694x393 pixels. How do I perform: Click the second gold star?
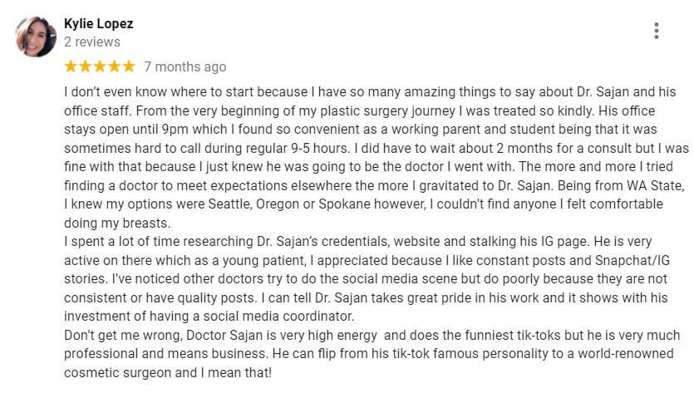point(86,66)
